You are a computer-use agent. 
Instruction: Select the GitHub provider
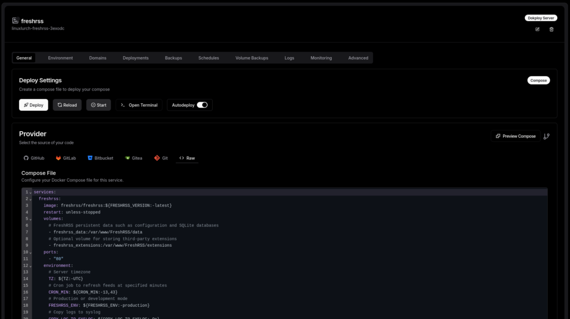point(34,158)
